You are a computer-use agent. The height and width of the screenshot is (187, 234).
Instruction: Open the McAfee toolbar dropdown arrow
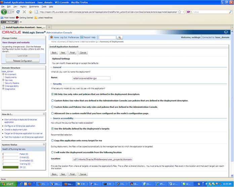coord(21,22)
